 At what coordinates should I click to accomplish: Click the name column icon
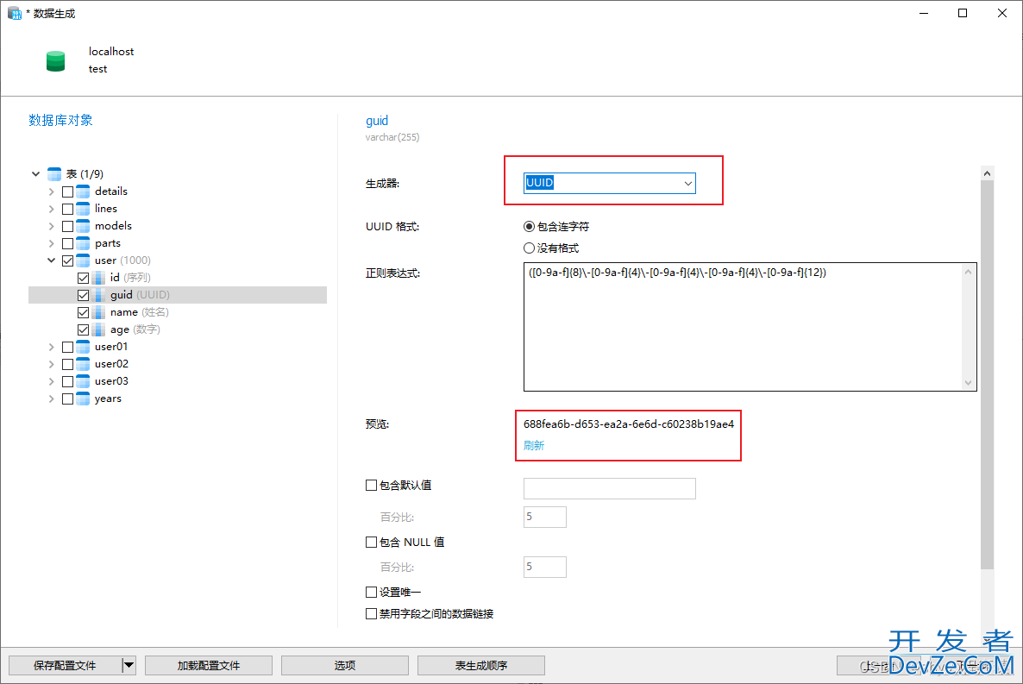tap(97, 312)
